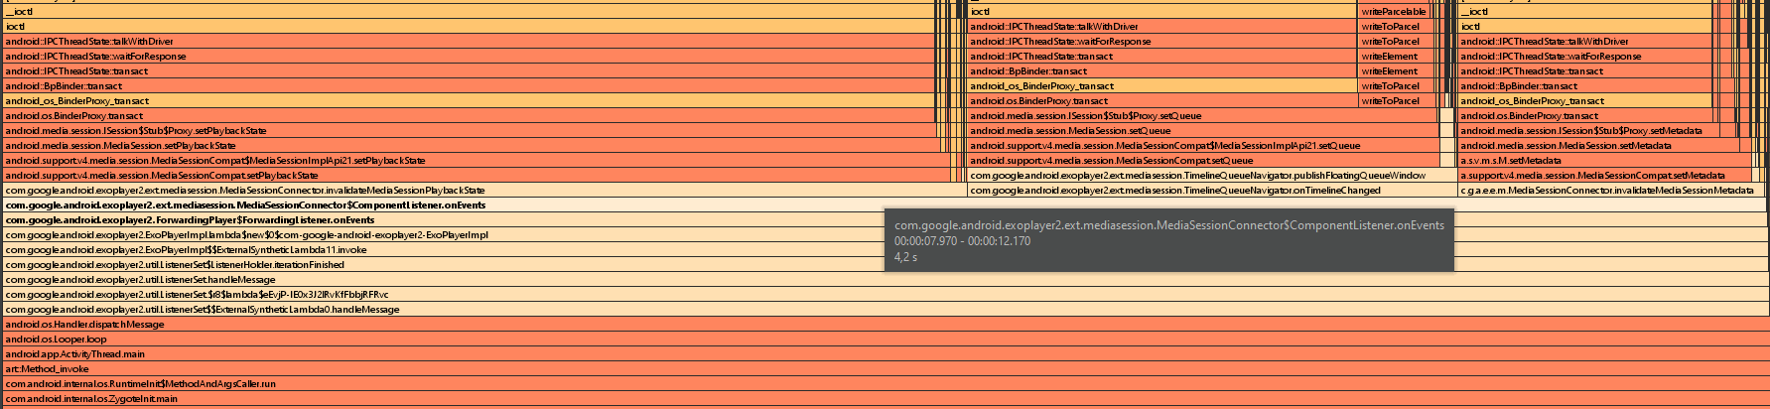The image size is (1770, 409).
Task: Select android.media.session.MediaSession.setPlaybackState bar
Action: (x=473, y=146)
